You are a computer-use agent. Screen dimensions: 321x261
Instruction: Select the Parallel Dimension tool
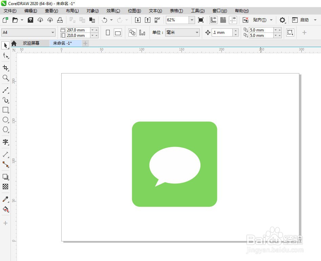[5, 154]
